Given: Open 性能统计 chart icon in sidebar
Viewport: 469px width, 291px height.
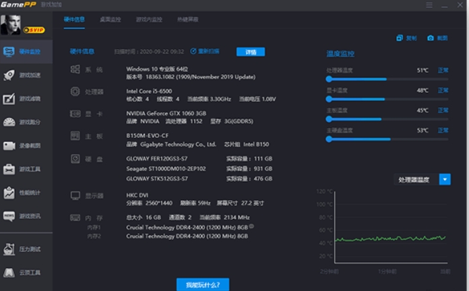Looking at the screenshot, I should [x=9, y=193].
